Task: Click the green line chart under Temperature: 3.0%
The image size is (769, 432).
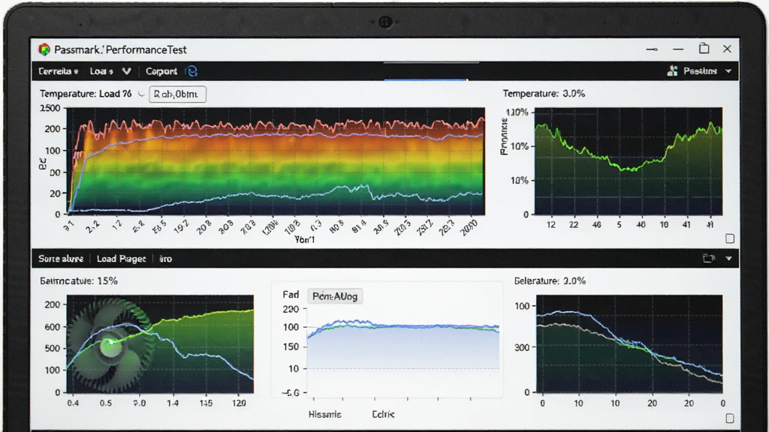Action: pyautogui.click(x=629, y=161)
